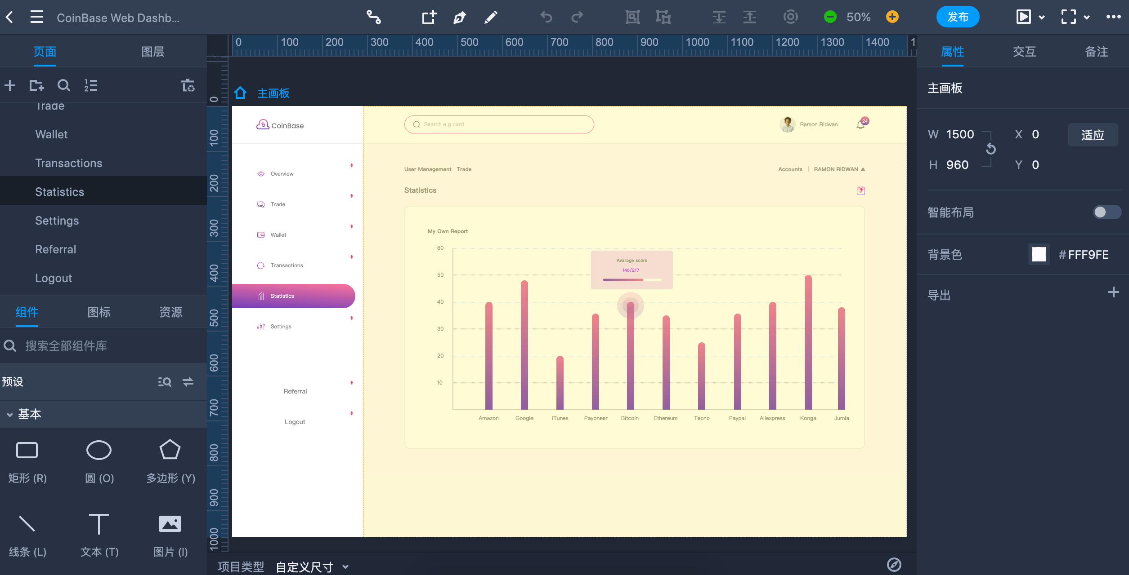Add export setting with 导出 plus

tap(1114, 292)
